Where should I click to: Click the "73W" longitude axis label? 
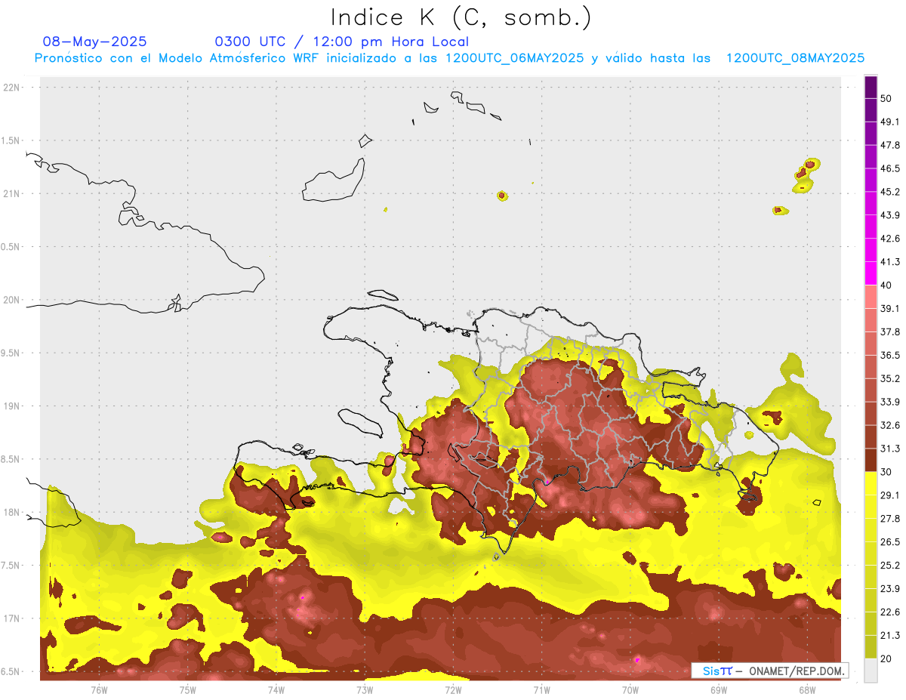[365, 690]
